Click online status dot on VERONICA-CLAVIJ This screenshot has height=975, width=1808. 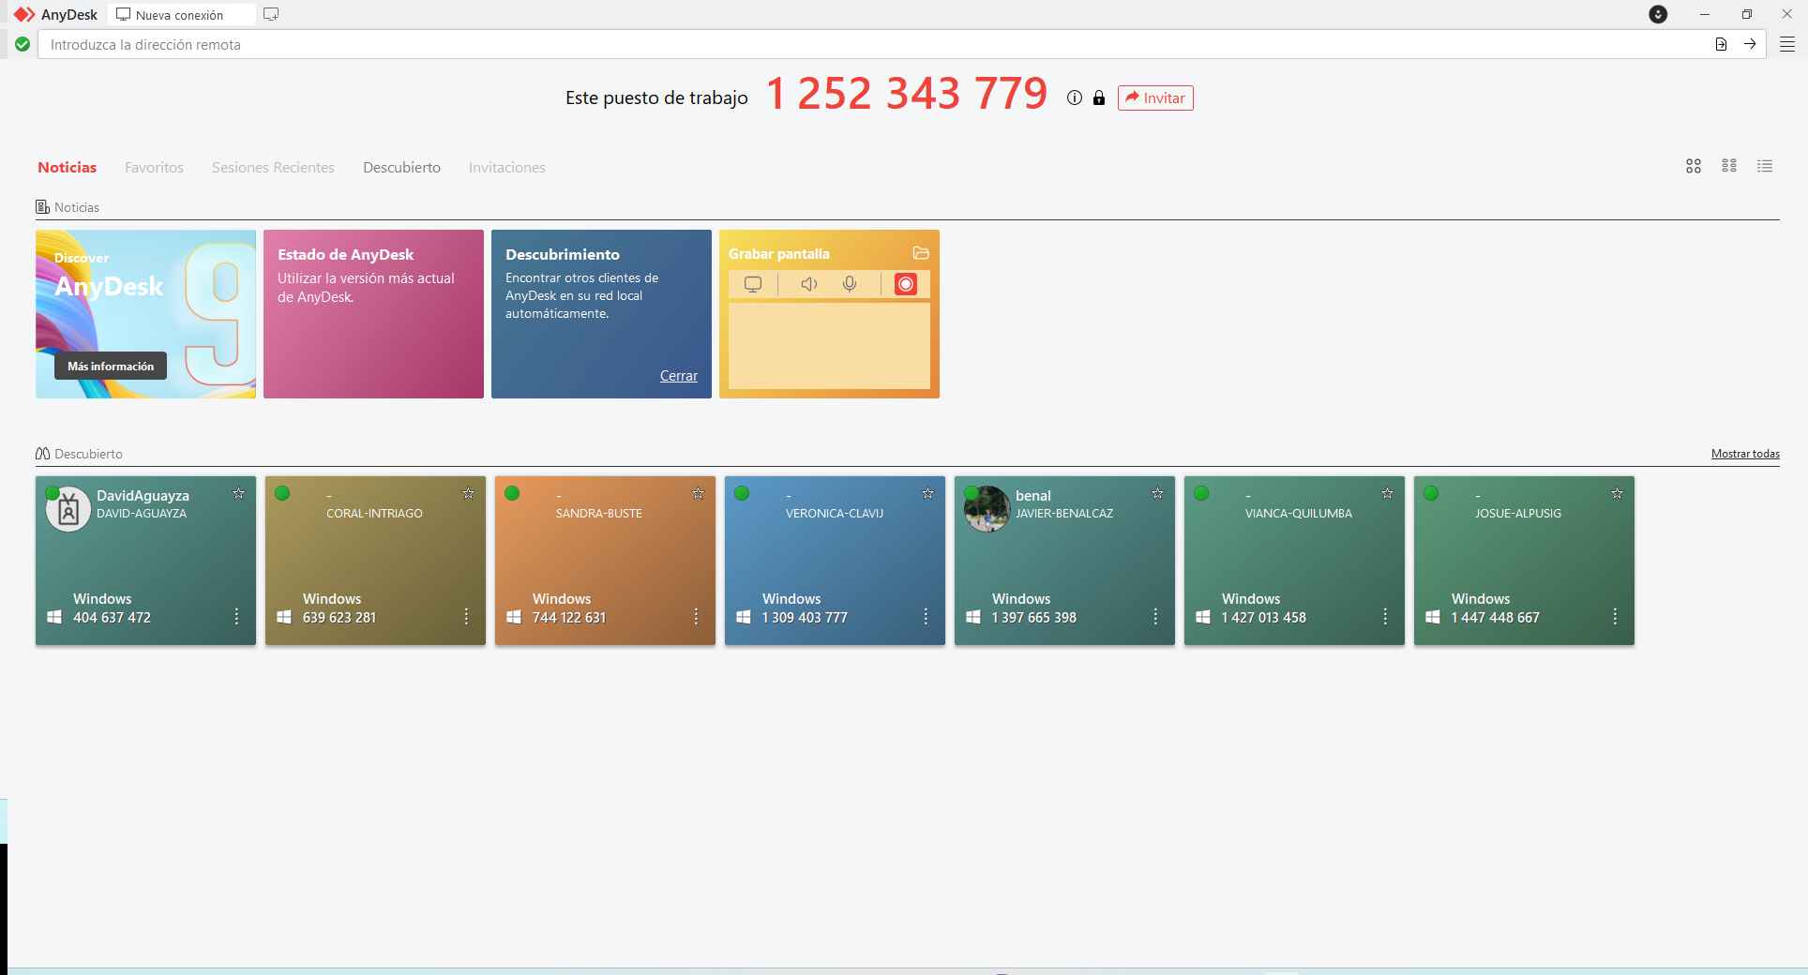tap(742, 493)
